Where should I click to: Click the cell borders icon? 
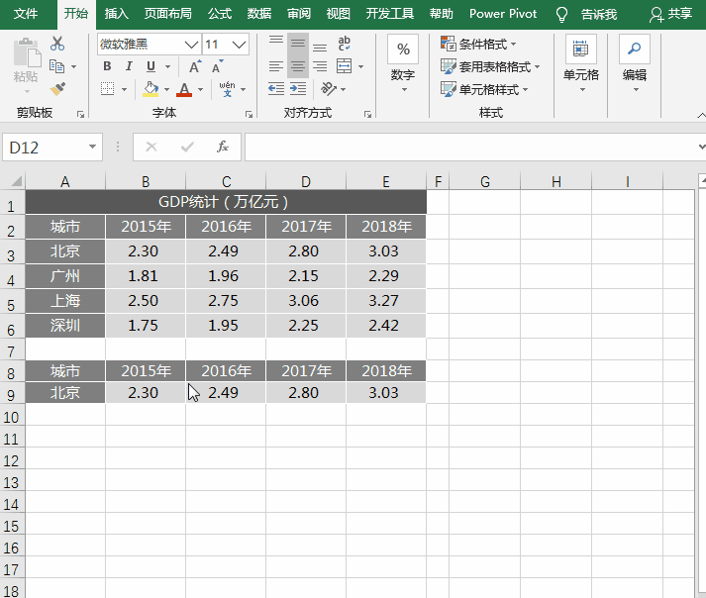107,89
